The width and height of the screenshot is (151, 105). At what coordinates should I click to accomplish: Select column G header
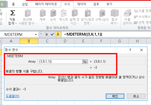[x=120, y=41]
